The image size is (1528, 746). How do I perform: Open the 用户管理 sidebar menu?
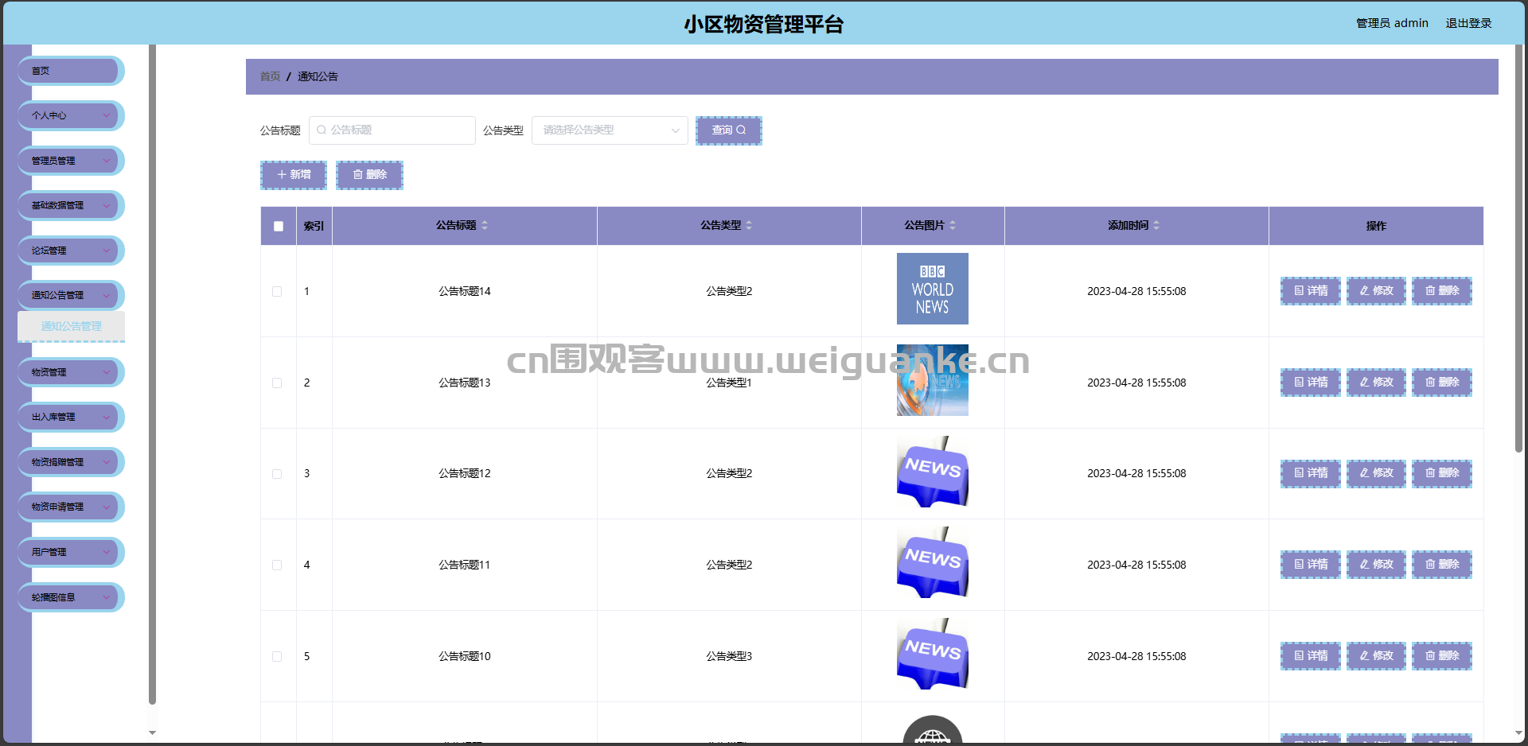coord(71,552)
